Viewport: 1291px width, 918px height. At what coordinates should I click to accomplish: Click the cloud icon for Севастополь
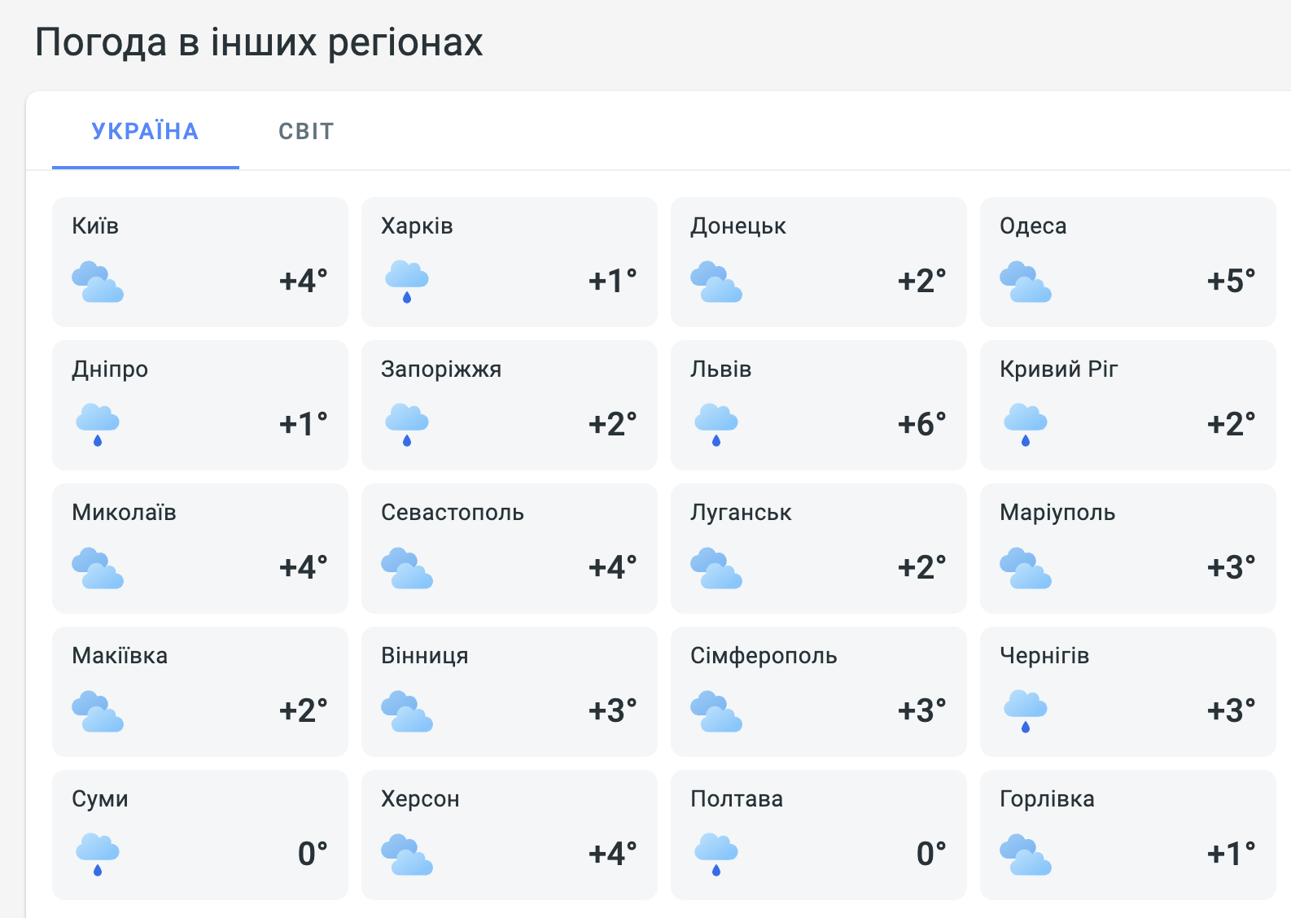pos(407,568)
